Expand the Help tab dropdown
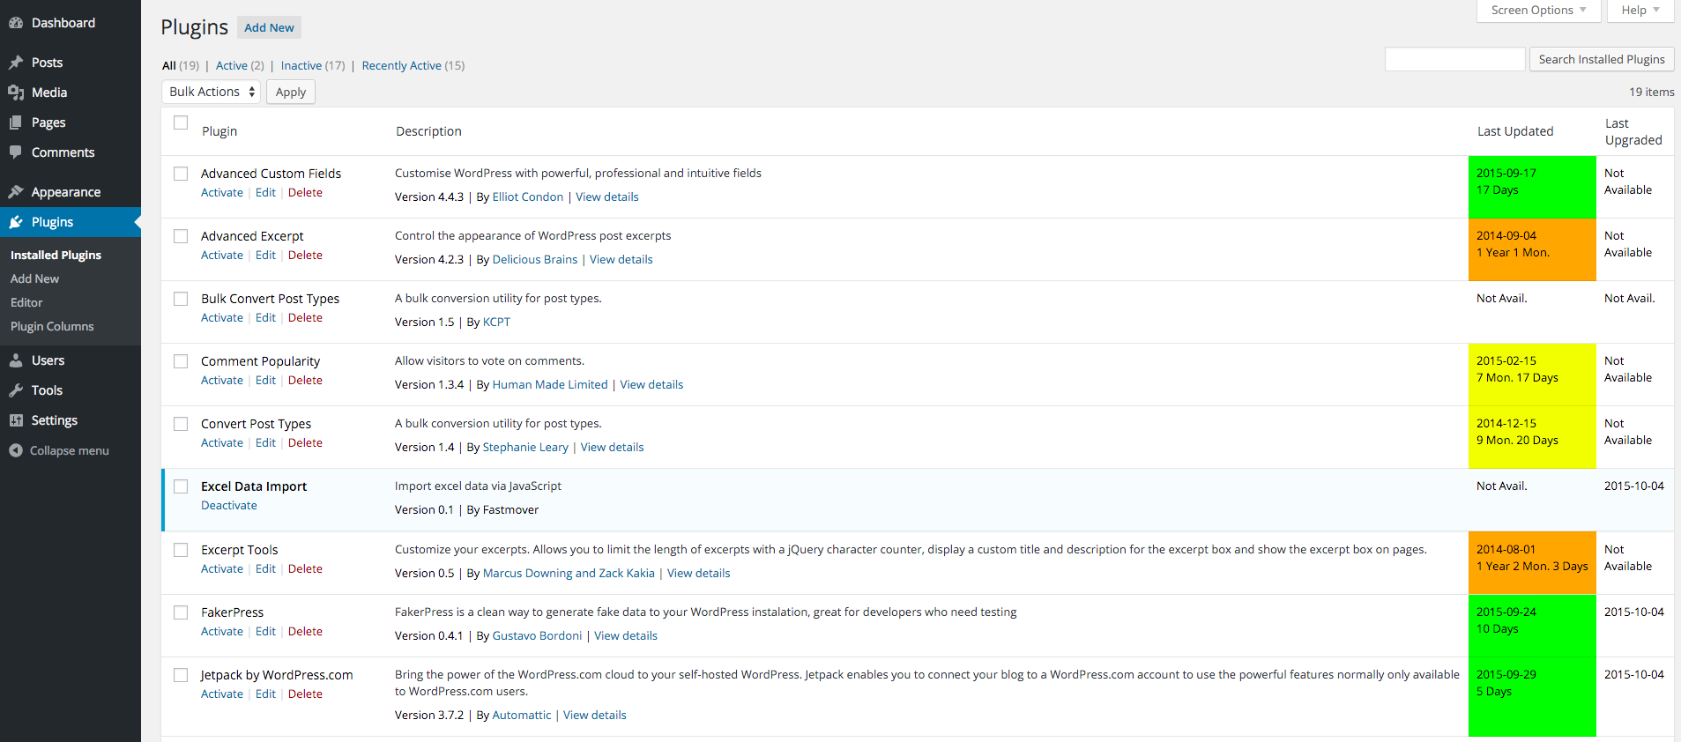1681x742 pixels. pos(1640,11)
